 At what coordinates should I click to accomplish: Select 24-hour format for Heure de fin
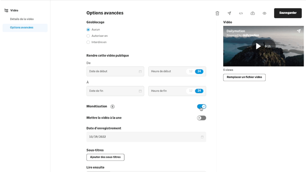[x=199, y=91]
